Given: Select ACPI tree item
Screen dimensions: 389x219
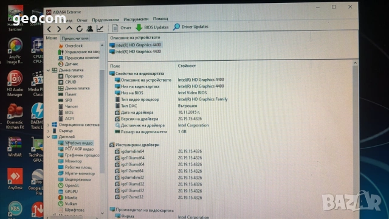Looking at the screenshot, I should click(x=66, y=119).
